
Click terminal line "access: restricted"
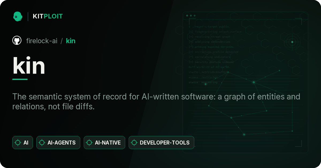(203, 77)
